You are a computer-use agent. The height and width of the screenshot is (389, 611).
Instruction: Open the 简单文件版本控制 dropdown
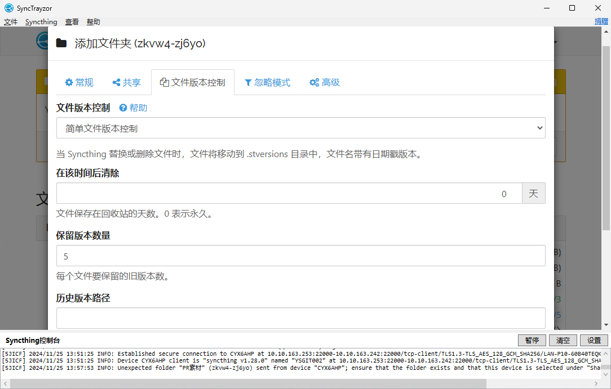coord(301,128)
